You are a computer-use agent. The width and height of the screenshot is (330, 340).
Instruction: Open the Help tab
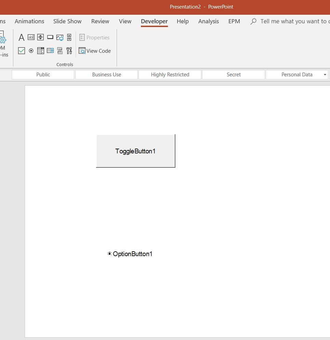(183, 21)
